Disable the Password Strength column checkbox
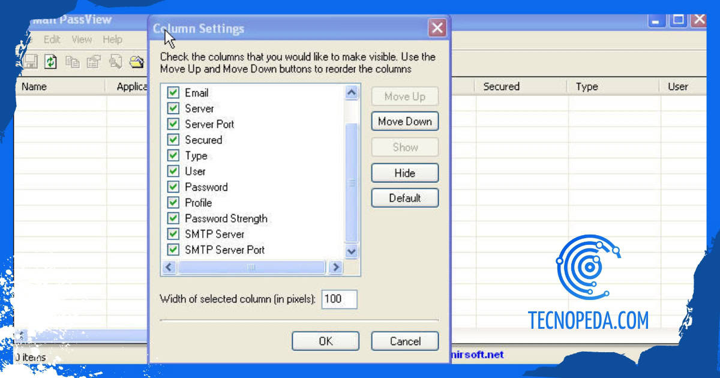The image size is (720, 378). click(173, 218)
